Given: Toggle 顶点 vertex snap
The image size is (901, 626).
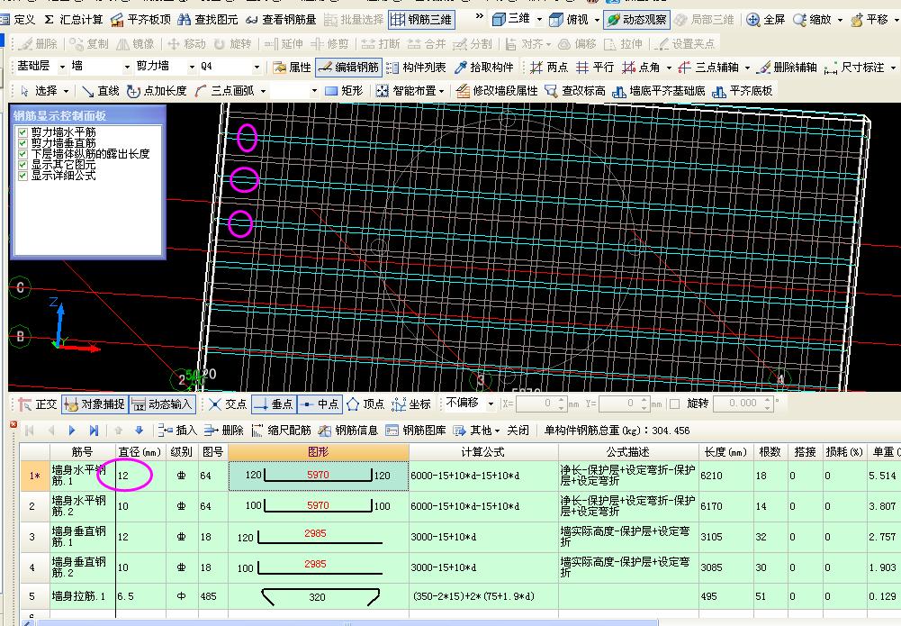Looking at the screenshot, I should (x=365, y=404).
